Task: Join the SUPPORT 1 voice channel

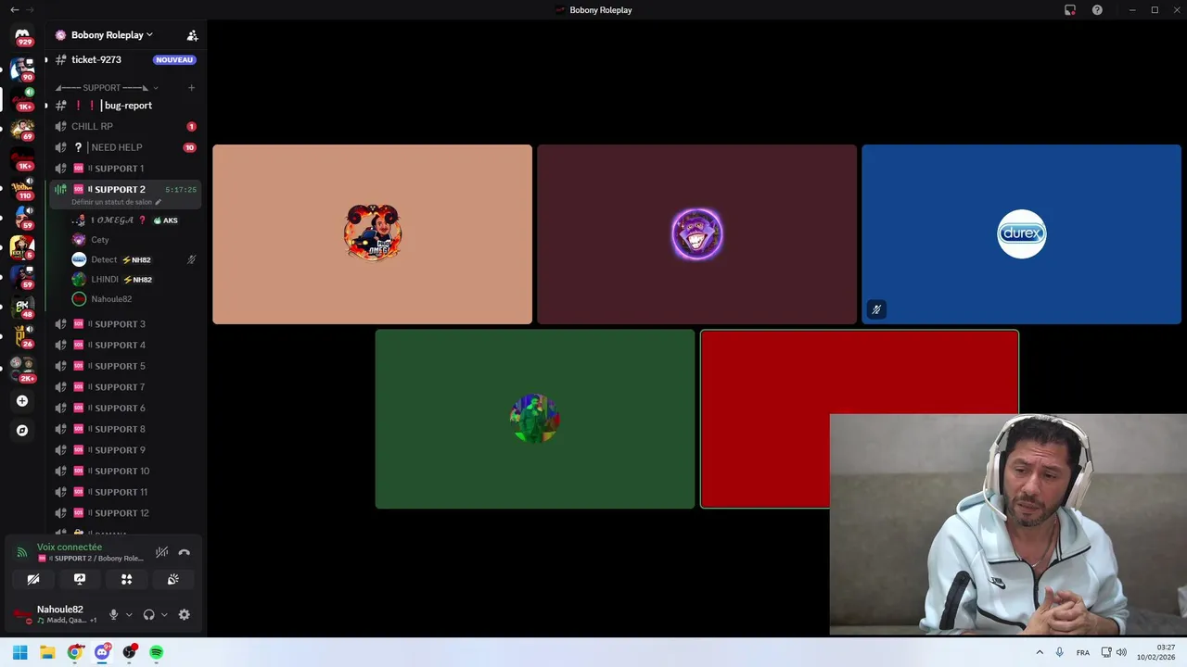Action: tap(124, 169)
